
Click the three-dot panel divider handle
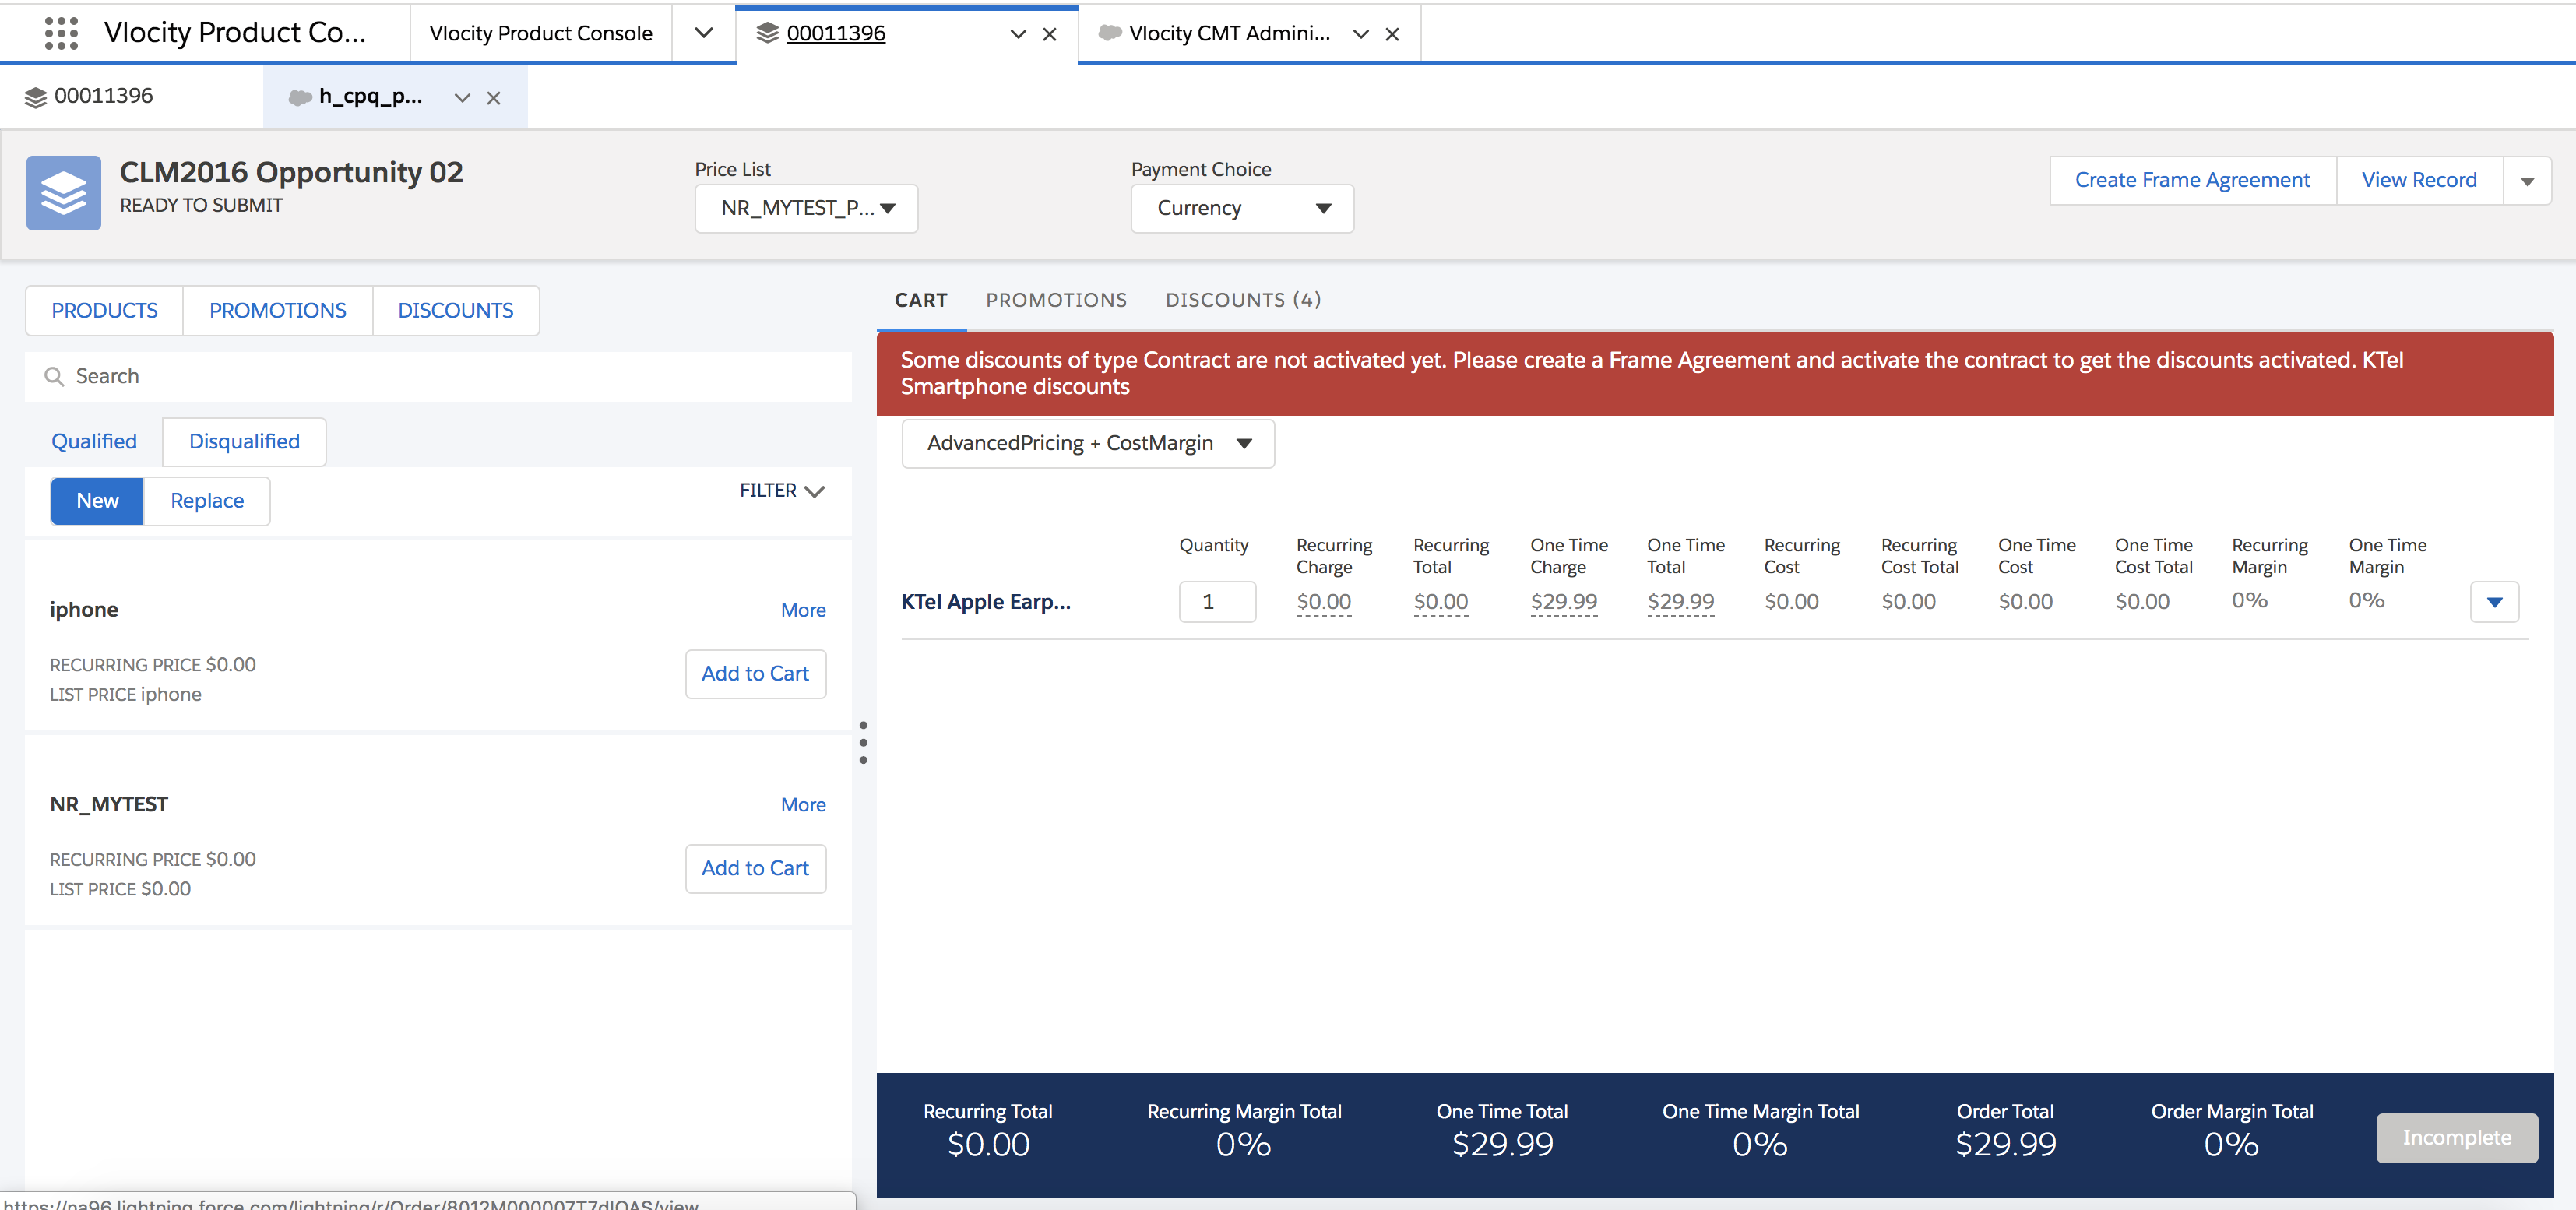(x=863, y=742)
